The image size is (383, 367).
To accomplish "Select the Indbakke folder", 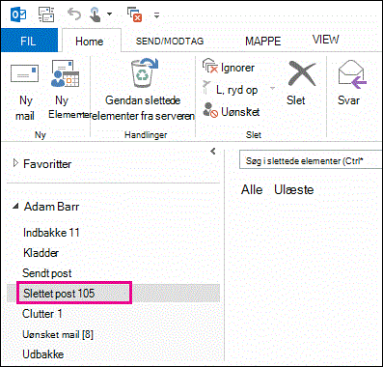I will point(51,233).
